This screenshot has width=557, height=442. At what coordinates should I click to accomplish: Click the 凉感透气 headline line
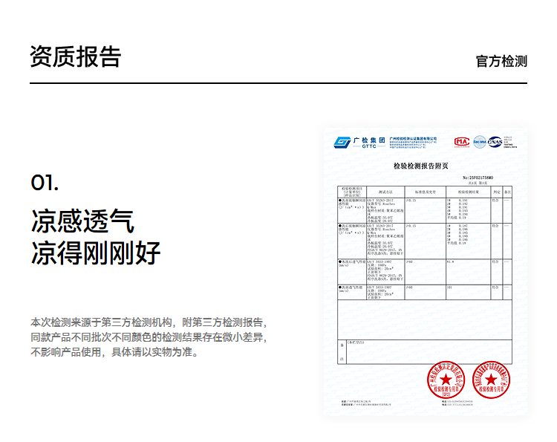tap(82, 221)
